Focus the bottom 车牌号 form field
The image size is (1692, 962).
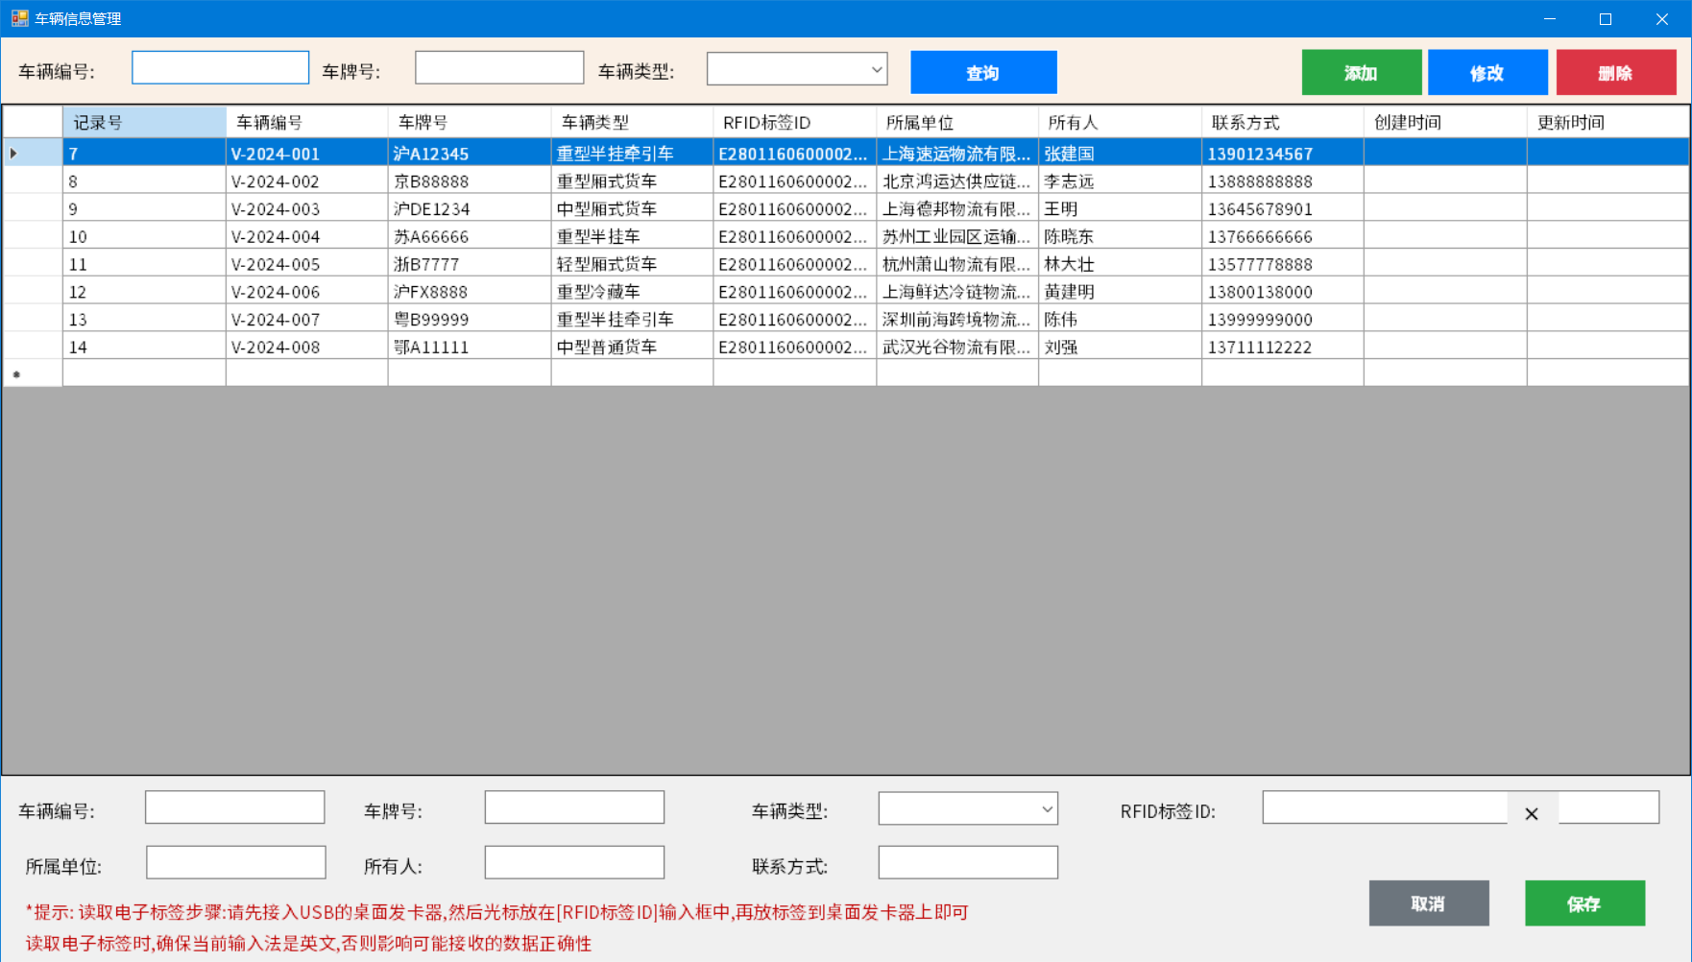574,807
